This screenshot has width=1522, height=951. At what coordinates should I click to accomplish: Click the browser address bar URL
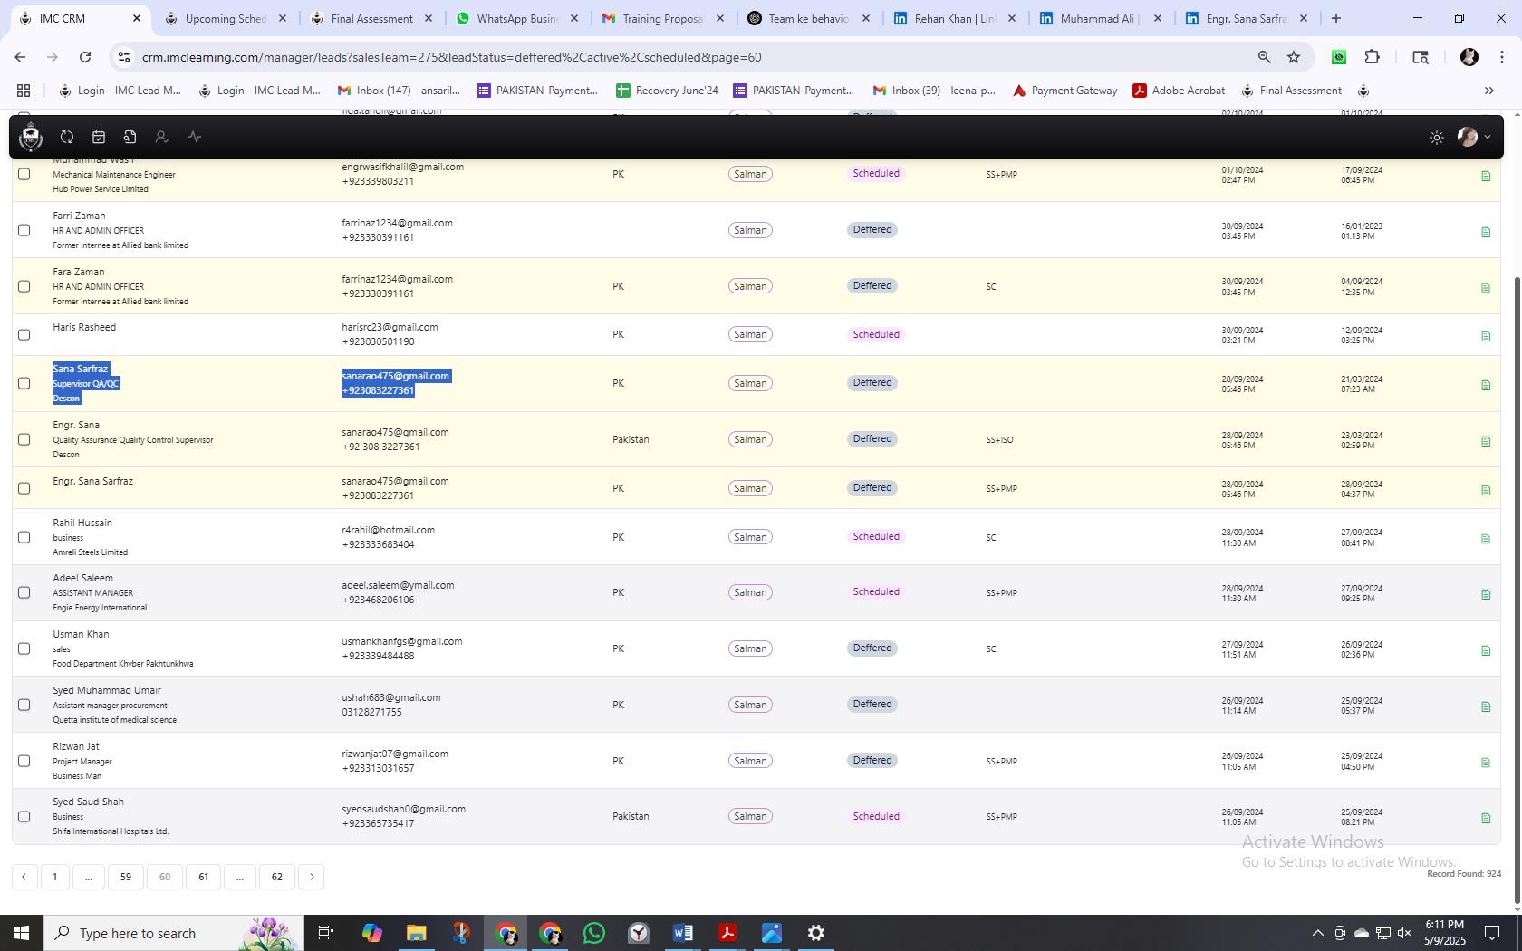pyautogui.click(x=451, y=57)
